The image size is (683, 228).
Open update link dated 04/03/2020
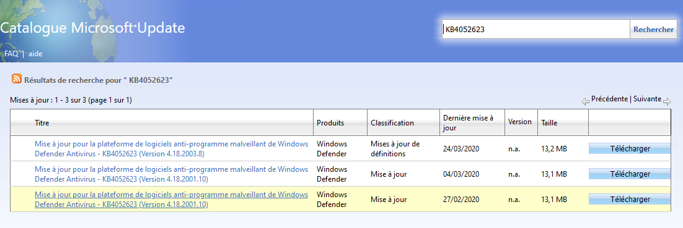point(171,174)
